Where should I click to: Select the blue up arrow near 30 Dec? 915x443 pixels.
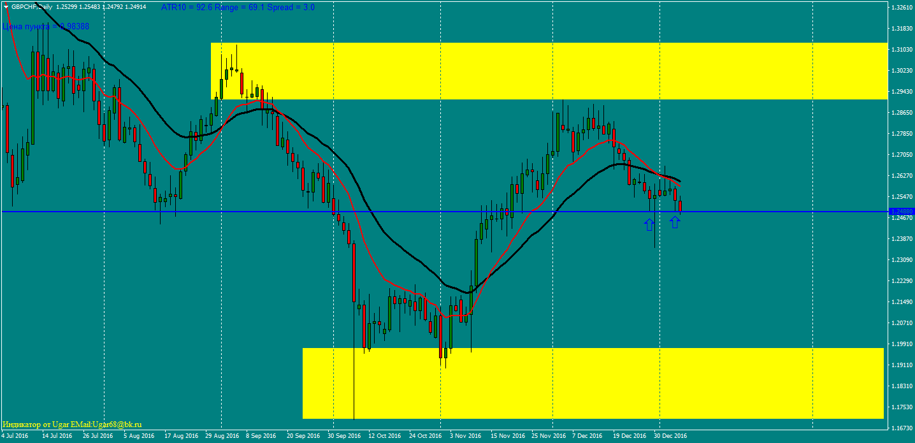(649, 224)
